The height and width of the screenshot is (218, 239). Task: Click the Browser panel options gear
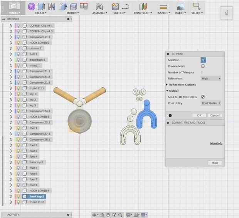tap(68, 19)
